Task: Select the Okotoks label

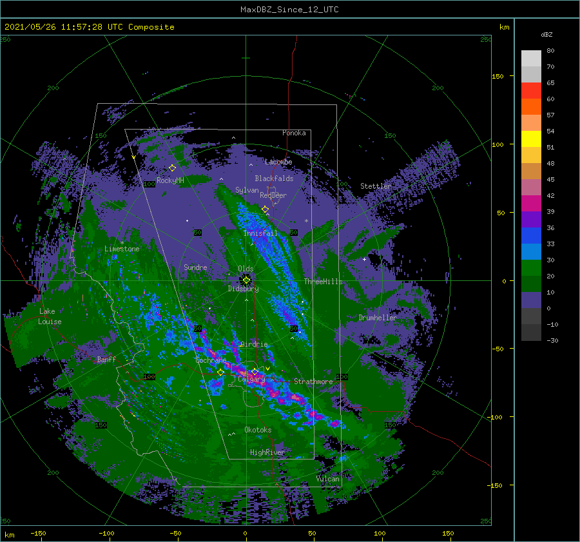Action: pyautogui.click(x=258, y=430)
